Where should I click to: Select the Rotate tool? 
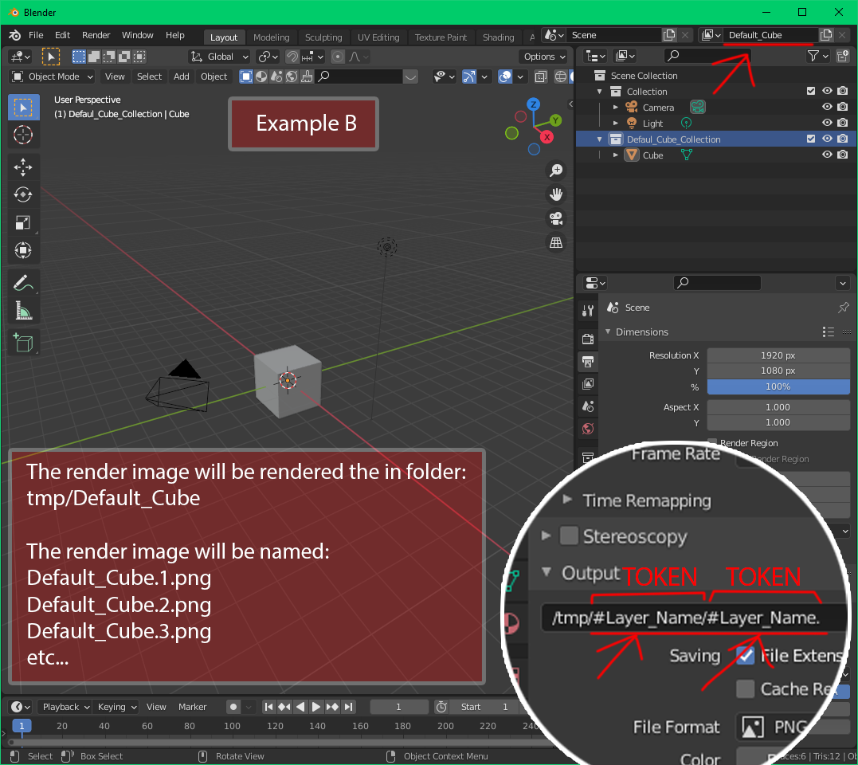click(x=23, y=194)
